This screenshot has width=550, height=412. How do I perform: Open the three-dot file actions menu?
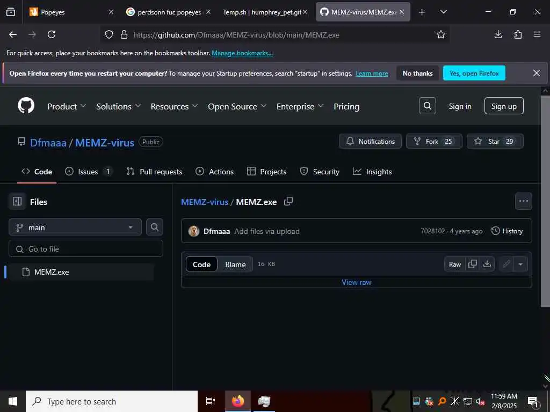[523, 201]
